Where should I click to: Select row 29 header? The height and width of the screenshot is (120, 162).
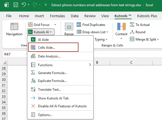click(x=4, y=74)
